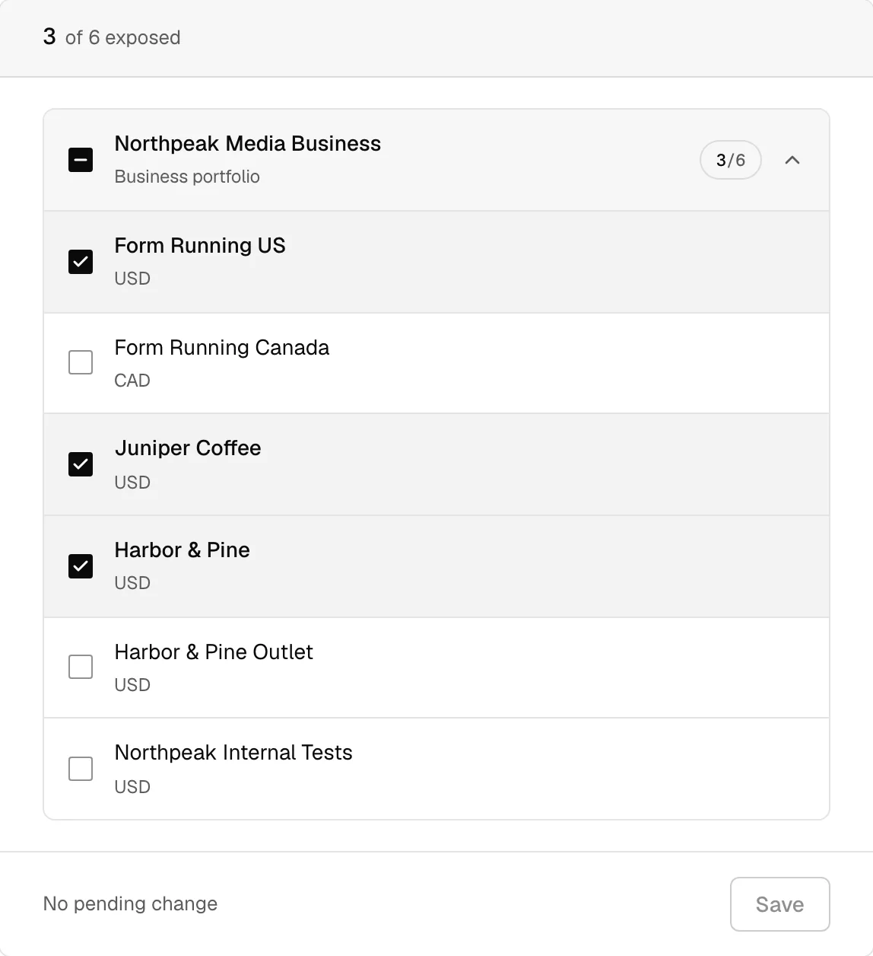Screen dimensions: 873x956
Task: Uncheck the Harbor & Pine USD checkbox
Action: tap(81, 566)
